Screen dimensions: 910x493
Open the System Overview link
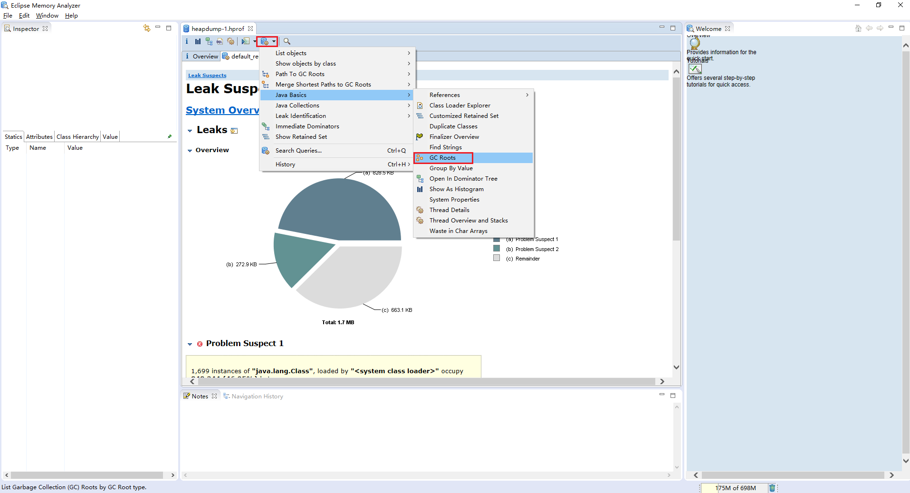[222, 110]
